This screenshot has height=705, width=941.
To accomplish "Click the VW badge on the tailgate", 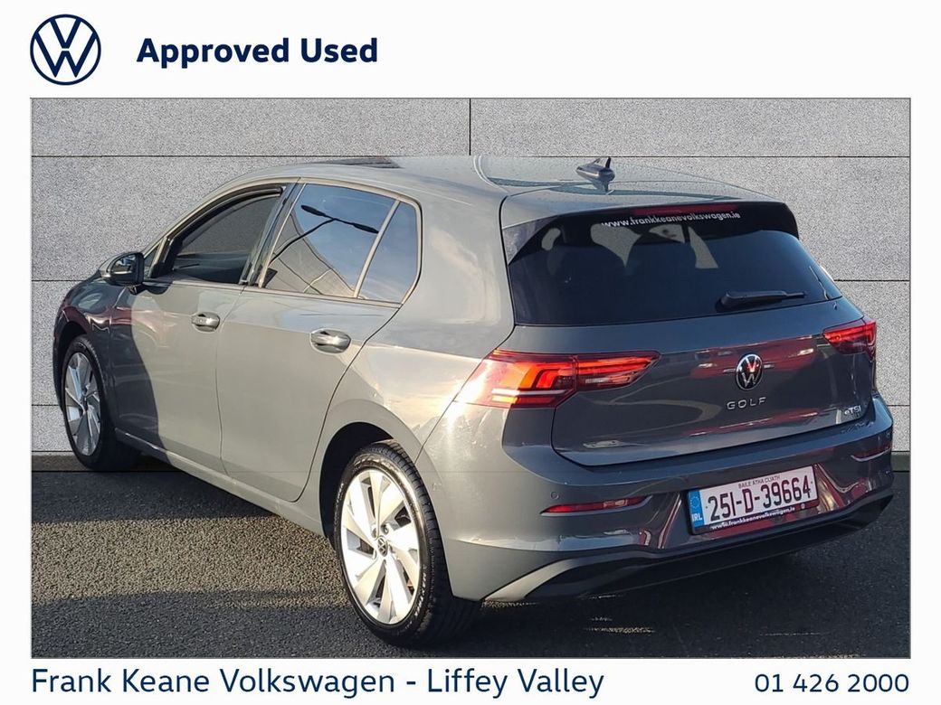I will (748, 371).
